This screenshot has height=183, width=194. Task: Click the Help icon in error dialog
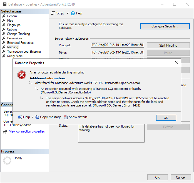[20, 117]
